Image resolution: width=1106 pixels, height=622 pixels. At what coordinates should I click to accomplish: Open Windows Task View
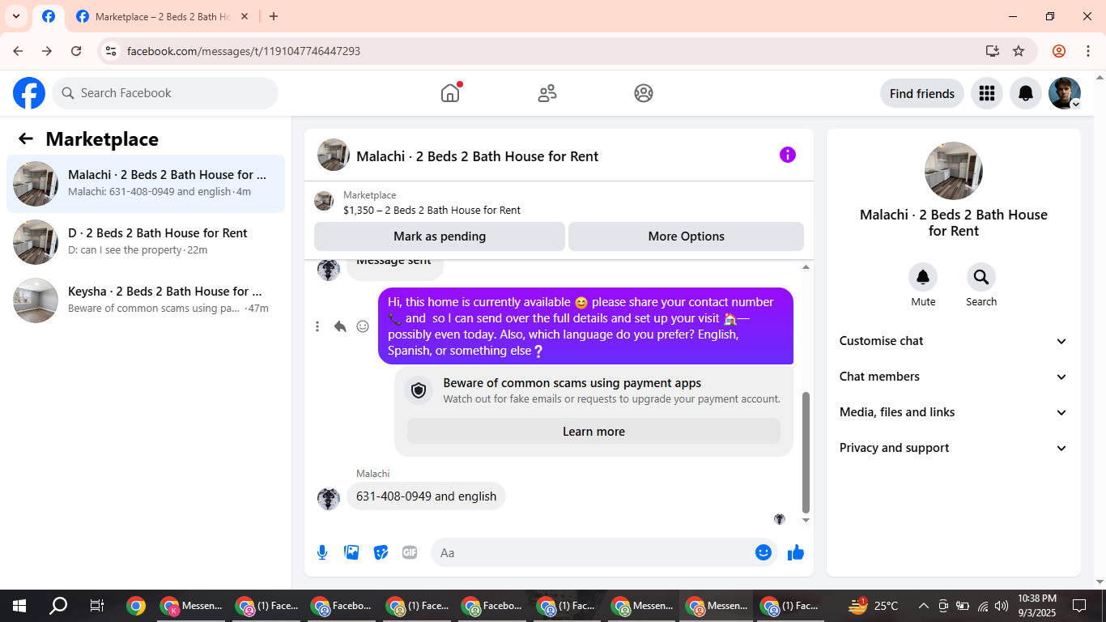coord(97,606)
